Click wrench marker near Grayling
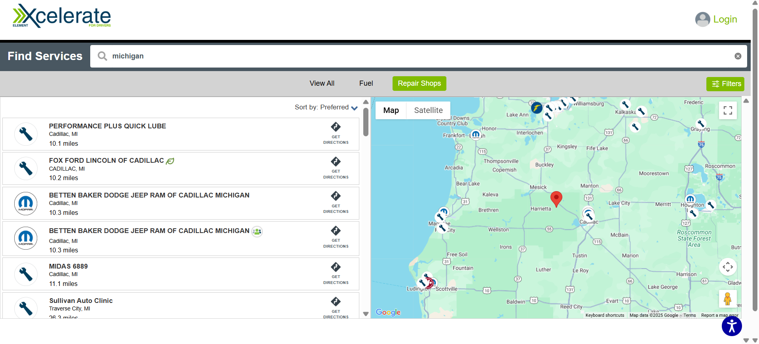This screenshot has width=759, height=344. [700, 124]
